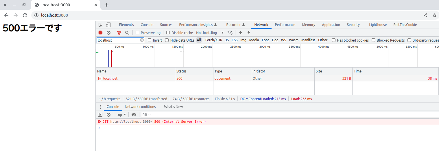Screen dimensions: 439x151
Task: Open the Application tab
Action: (331, 25)
